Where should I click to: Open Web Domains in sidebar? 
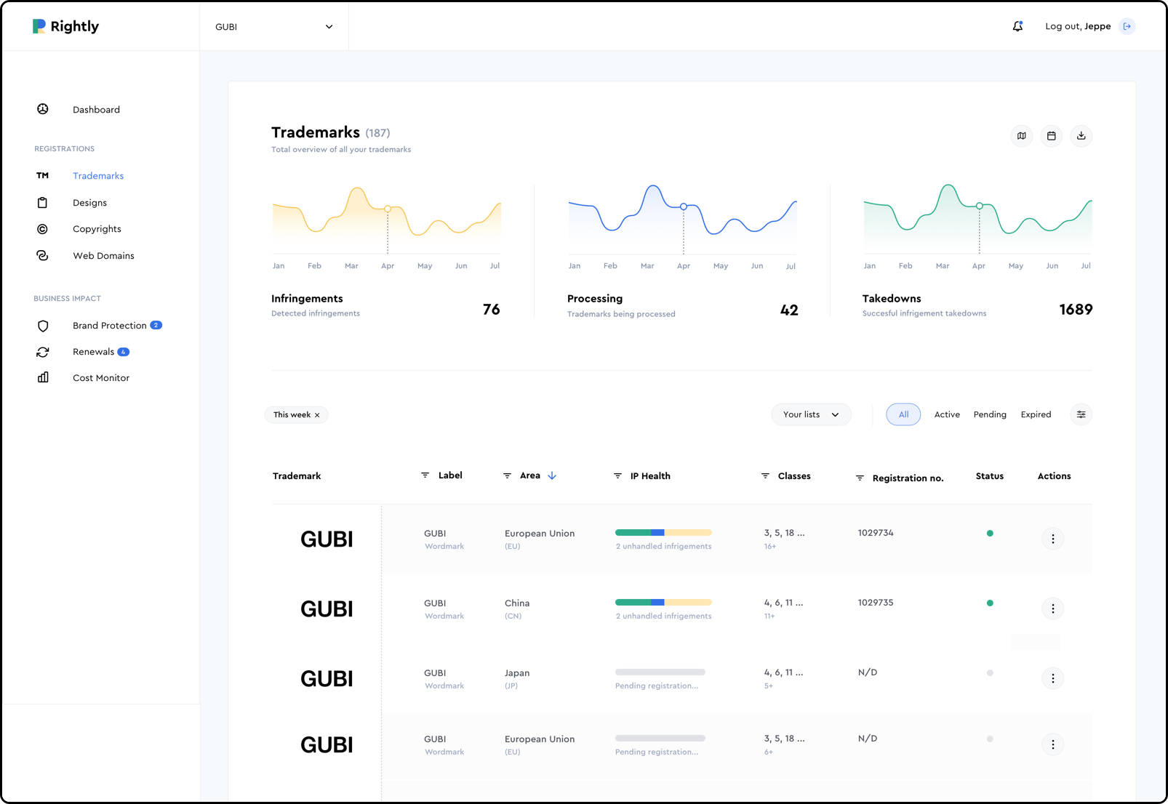coord(103,256)
